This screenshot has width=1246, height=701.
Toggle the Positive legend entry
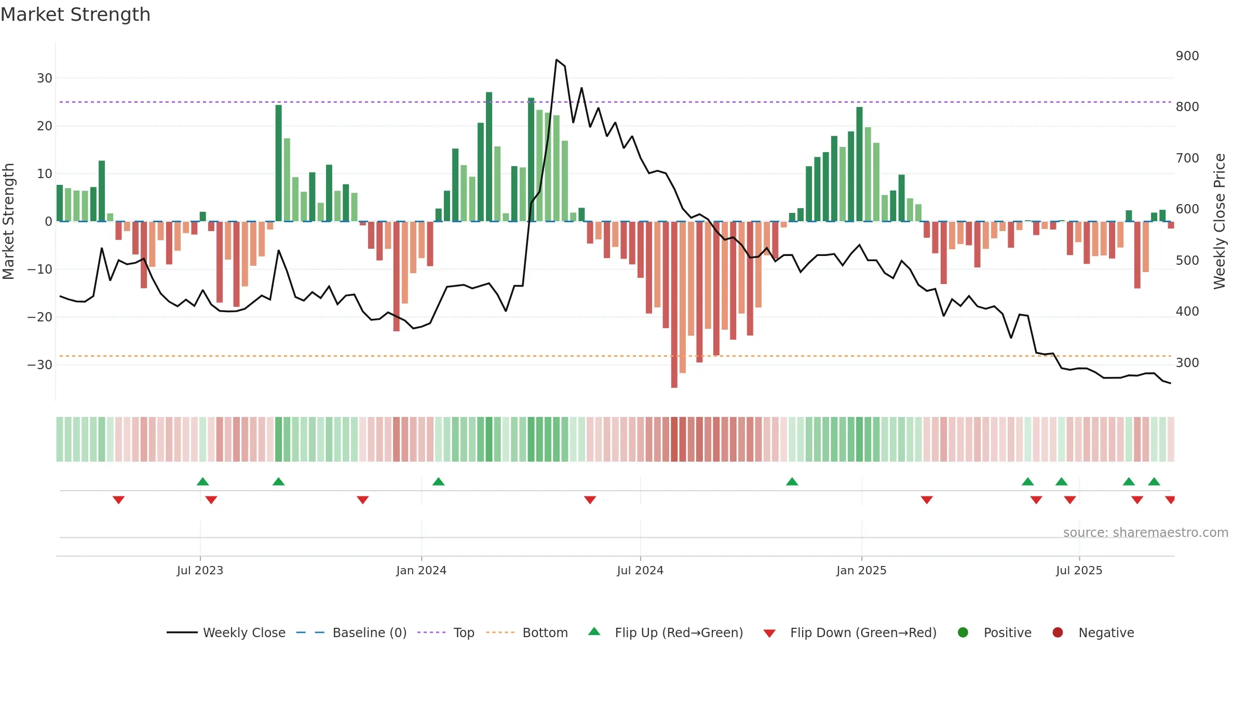pos(994,632)
